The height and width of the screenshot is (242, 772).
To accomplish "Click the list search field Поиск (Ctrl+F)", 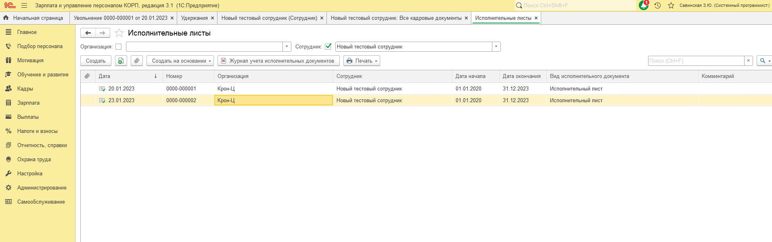I will point(696,61).
